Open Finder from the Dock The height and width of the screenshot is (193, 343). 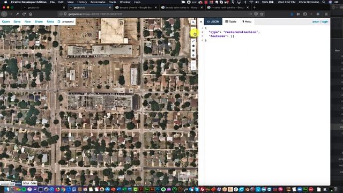point(7,189)
